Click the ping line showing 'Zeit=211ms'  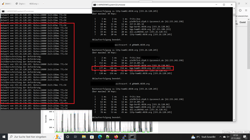[x=34, y=69]
